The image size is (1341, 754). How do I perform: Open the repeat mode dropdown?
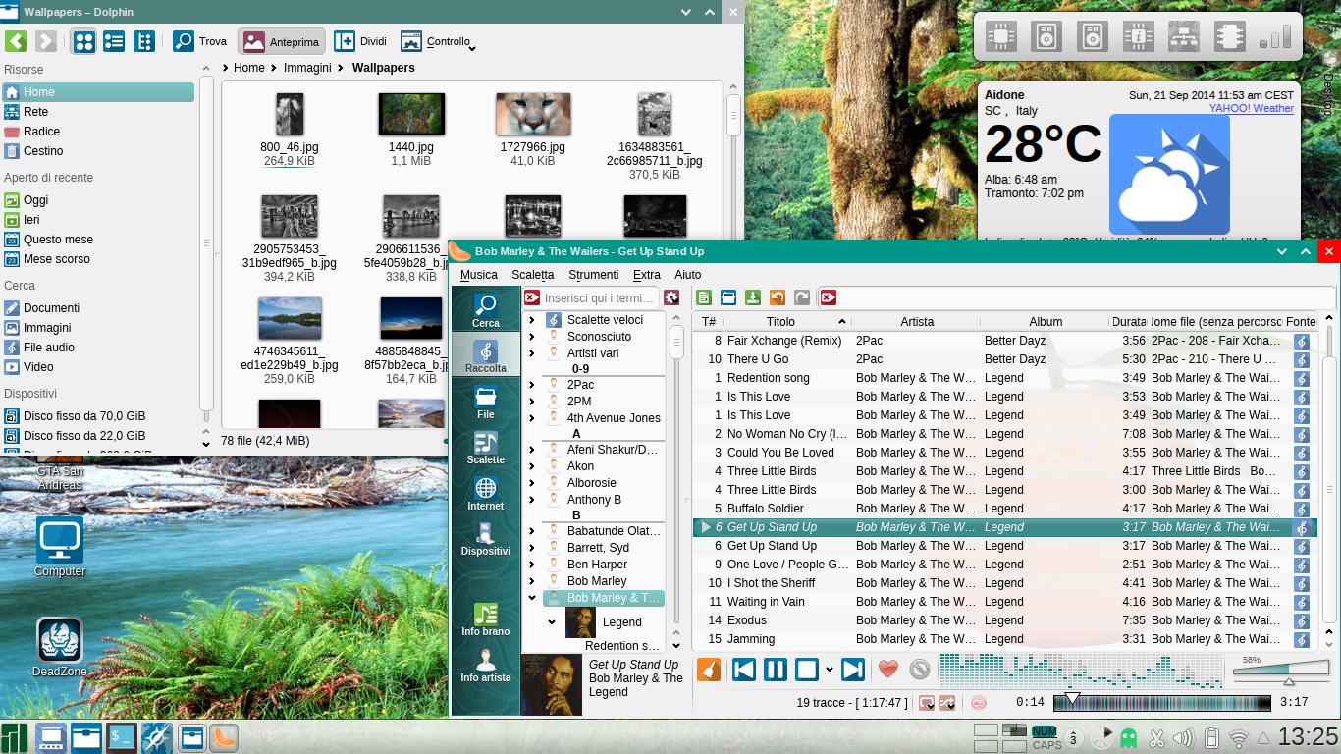pos(926,703)
